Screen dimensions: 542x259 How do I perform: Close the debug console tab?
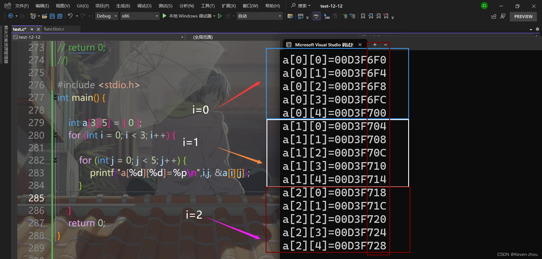(360, 45)
